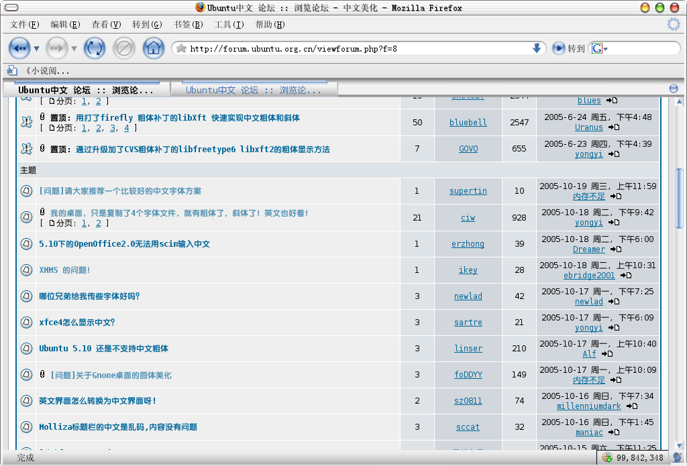Click the latest-post arrow icon next to millenniumdark

point(632,406)
